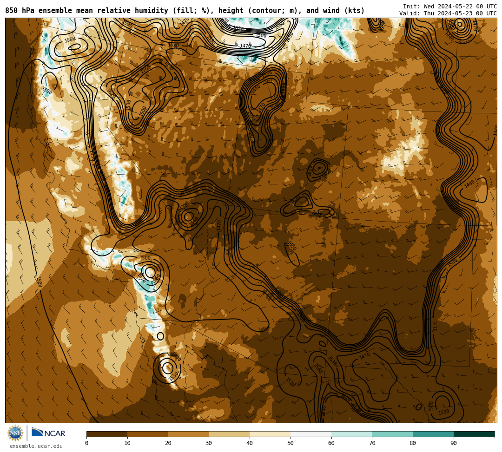Image resolution: width=502 pixels, height=452 pixels.
Task: Click the colorbar tick label 50
Action: pyautogui.click(x=291, y=443)
